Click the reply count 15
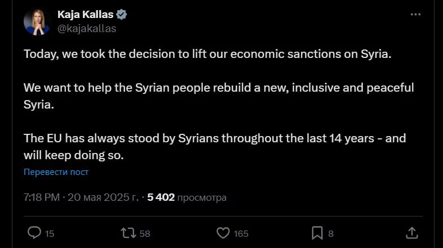 50,233
